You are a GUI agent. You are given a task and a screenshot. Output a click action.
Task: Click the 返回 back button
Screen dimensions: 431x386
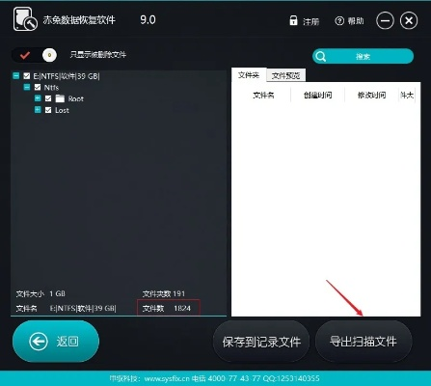pos(56,342)
